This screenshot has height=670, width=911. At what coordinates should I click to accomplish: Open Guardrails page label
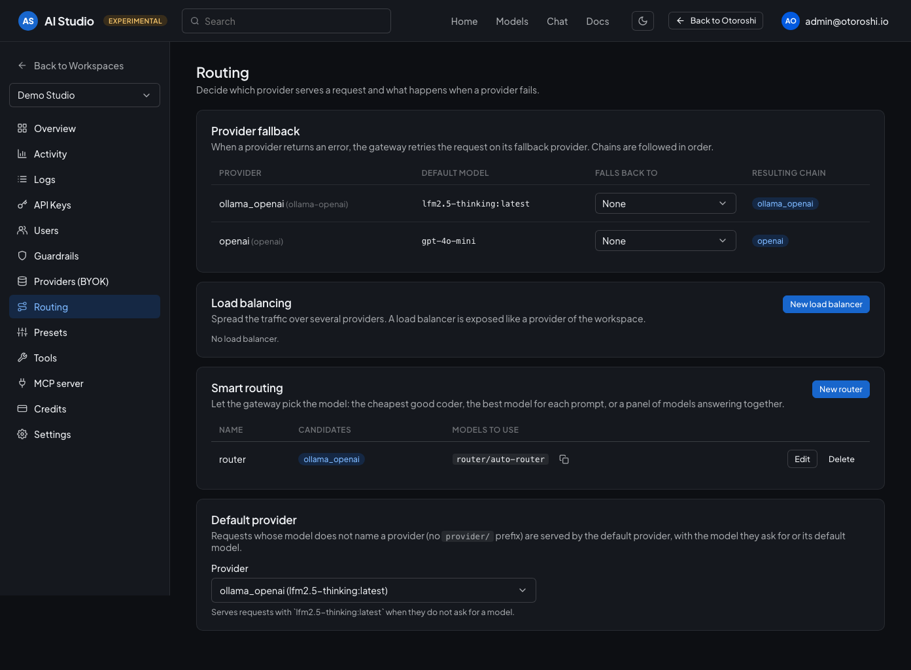click(56, 256)
